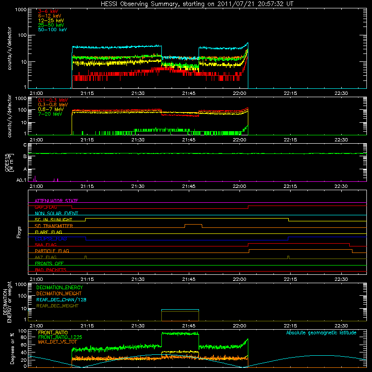Click the 0.1-0.3 MeV legend label

(53, 100)
